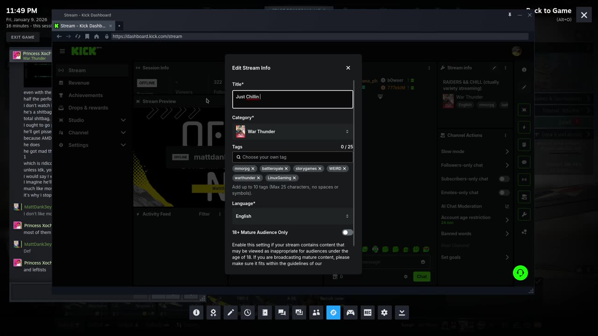Open the controller settings gamepad icon
This screenshot has width=598, height=336.
pyautogui.click(x=350, y=313)
